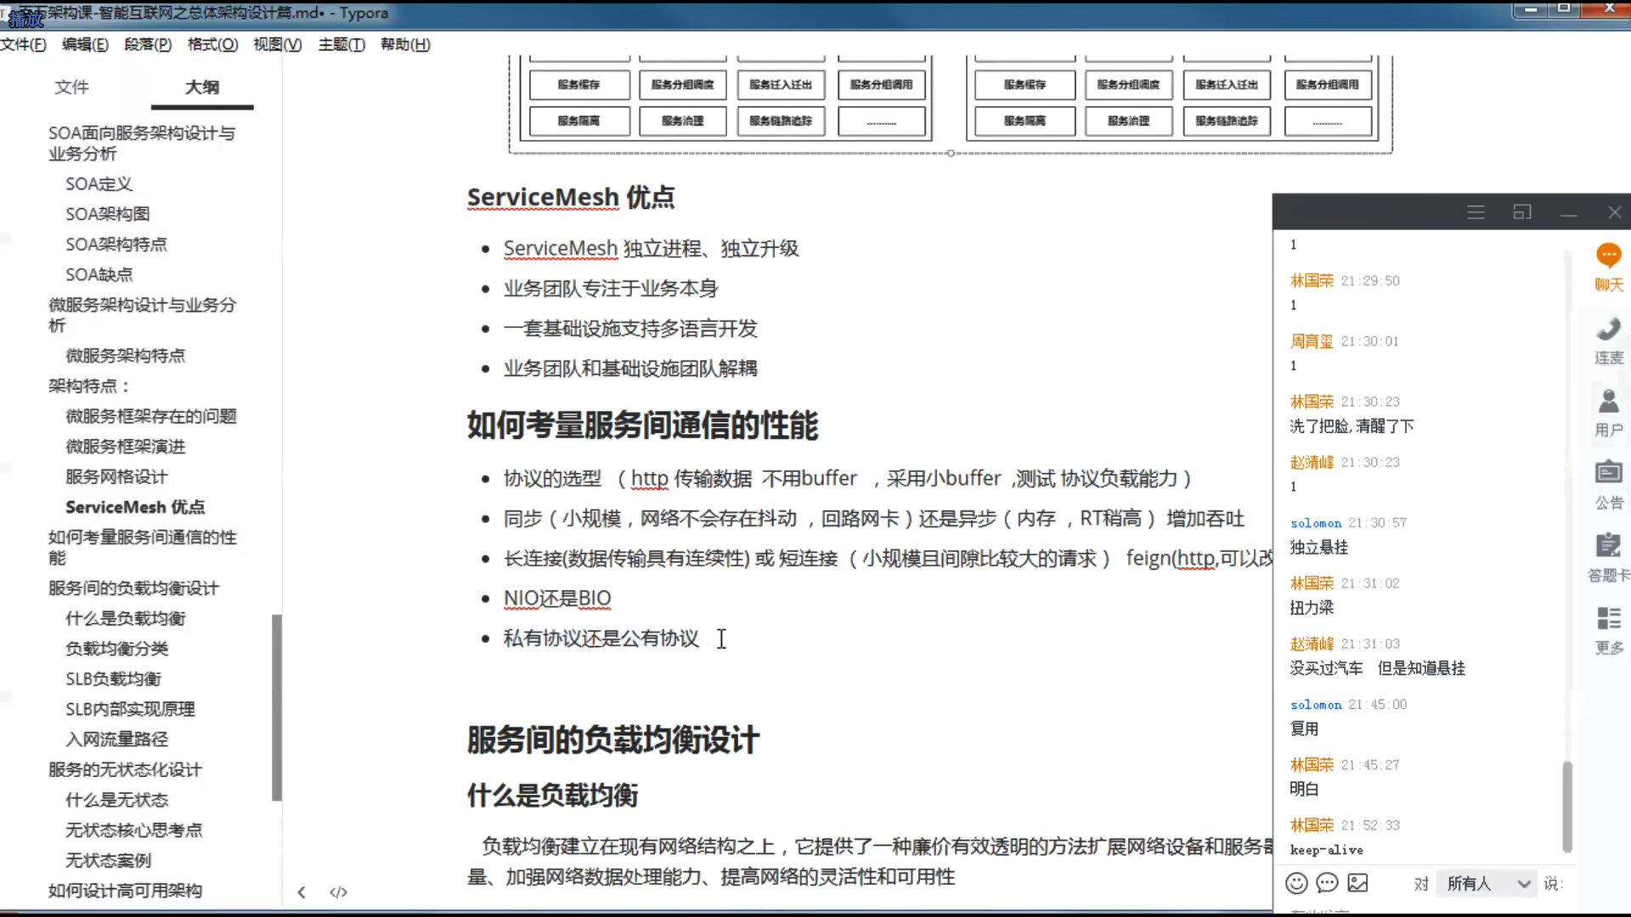Open the 公告 announcement icon

pos(1608,473)
